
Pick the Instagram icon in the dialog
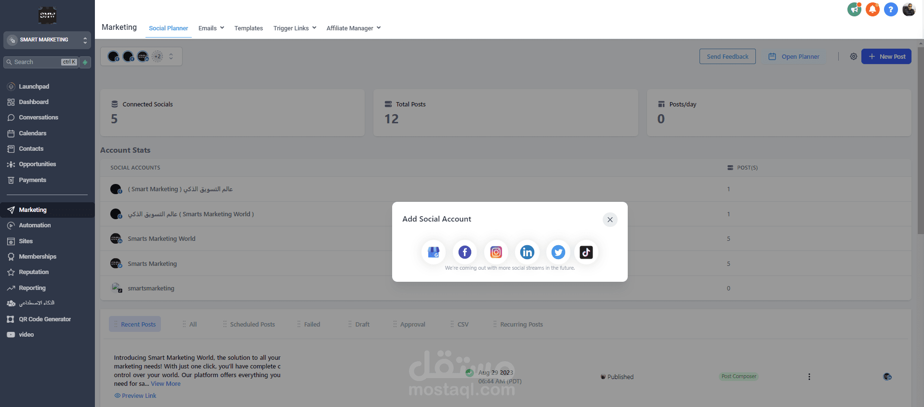pyautogui.click(x=496, y=252)
